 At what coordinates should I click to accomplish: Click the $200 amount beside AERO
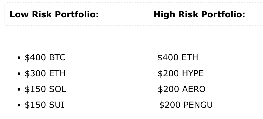(x=168, y=89)
